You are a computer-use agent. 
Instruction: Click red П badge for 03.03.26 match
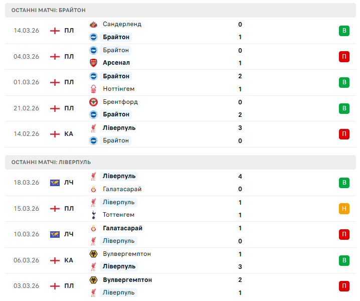344,286
